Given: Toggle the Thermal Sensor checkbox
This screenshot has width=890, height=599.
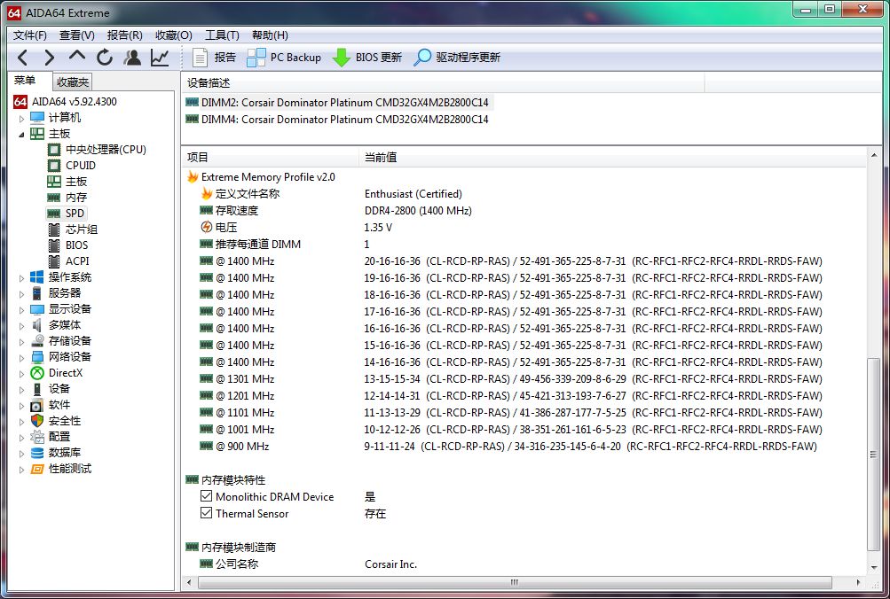Looking at the screenshot, I should pyautogui.click(x=206, y=513).
